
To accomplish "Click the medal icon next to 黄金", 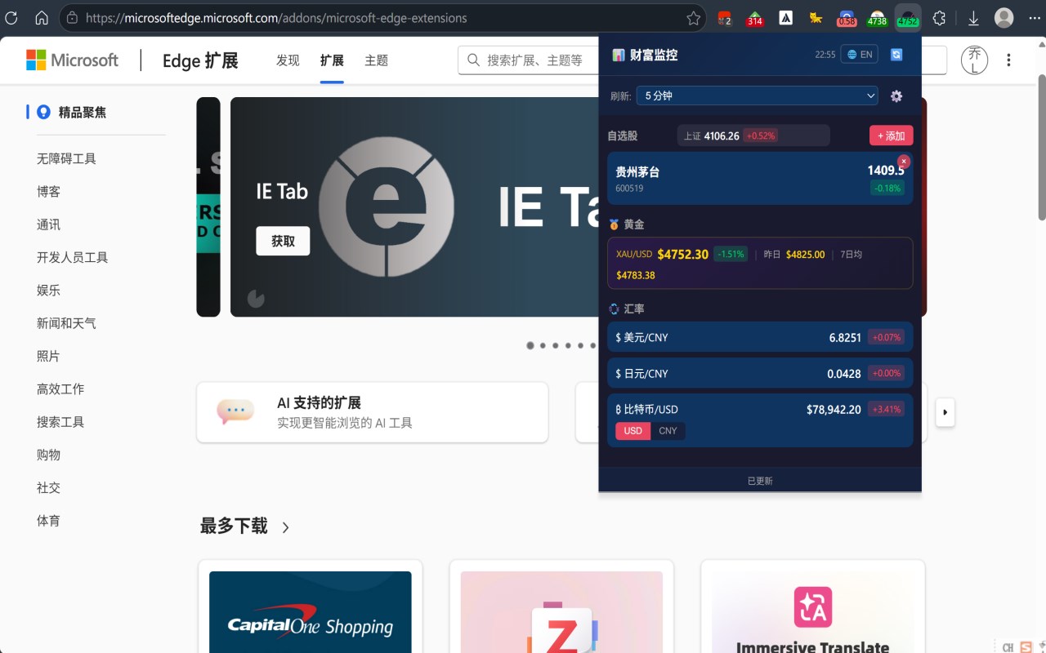I will coord(614,224).
